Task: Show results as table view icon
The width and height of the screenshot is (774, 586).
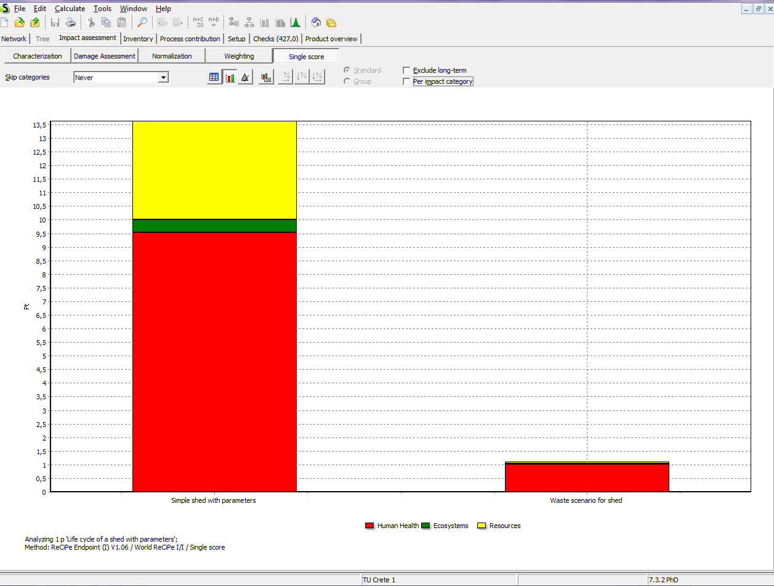Action: click(x=214, y=78)
